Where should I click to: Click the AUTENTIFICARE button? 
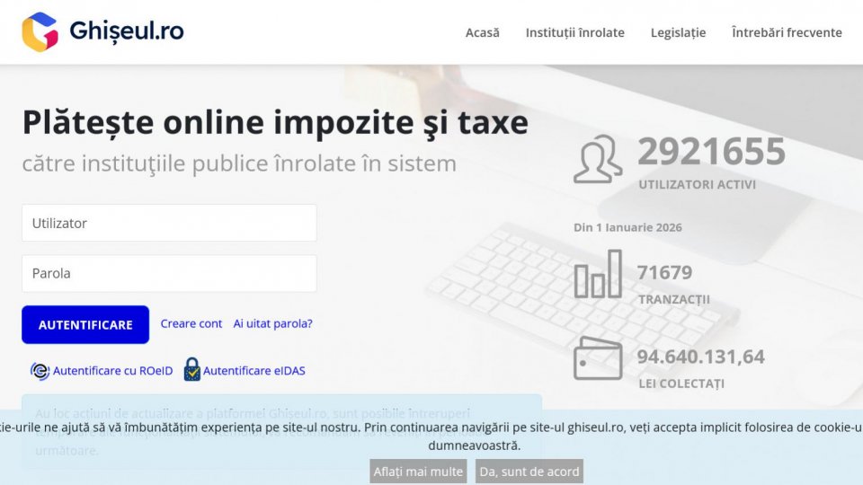[85, 324]
